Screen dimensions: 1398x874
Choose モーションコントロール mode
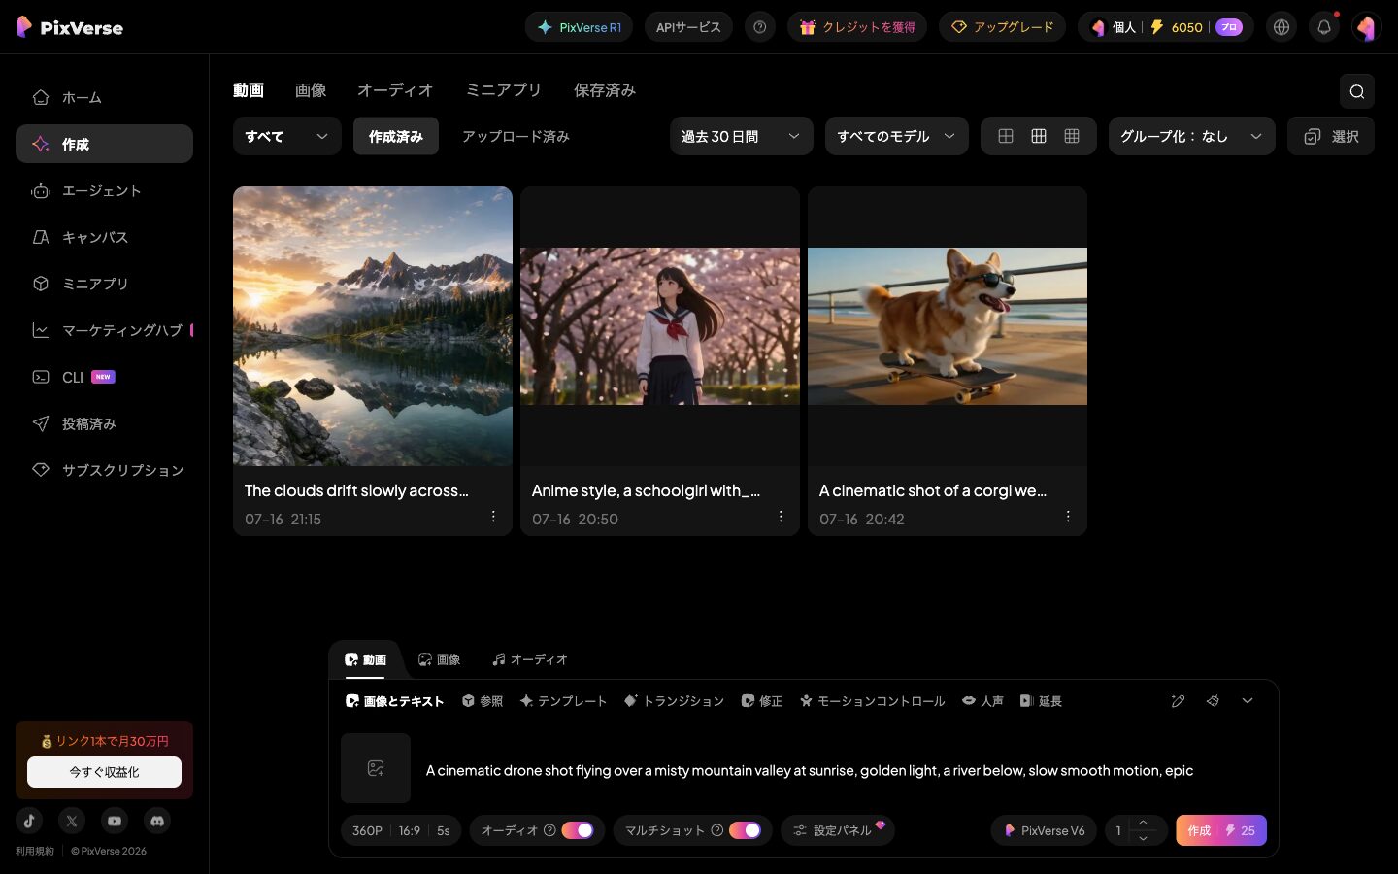(872, 701)
